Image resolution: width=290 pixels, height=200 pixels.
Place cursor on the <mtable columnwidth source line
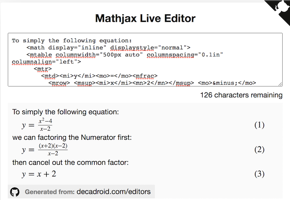pos(125,55)
